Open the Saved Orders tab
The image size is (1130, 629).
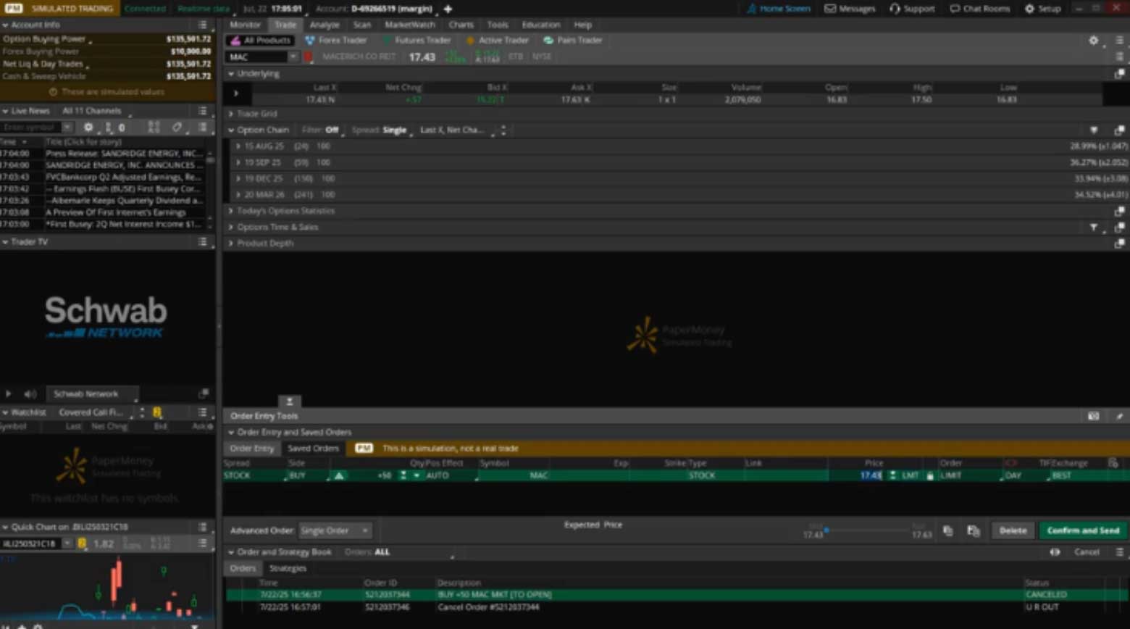313,449
